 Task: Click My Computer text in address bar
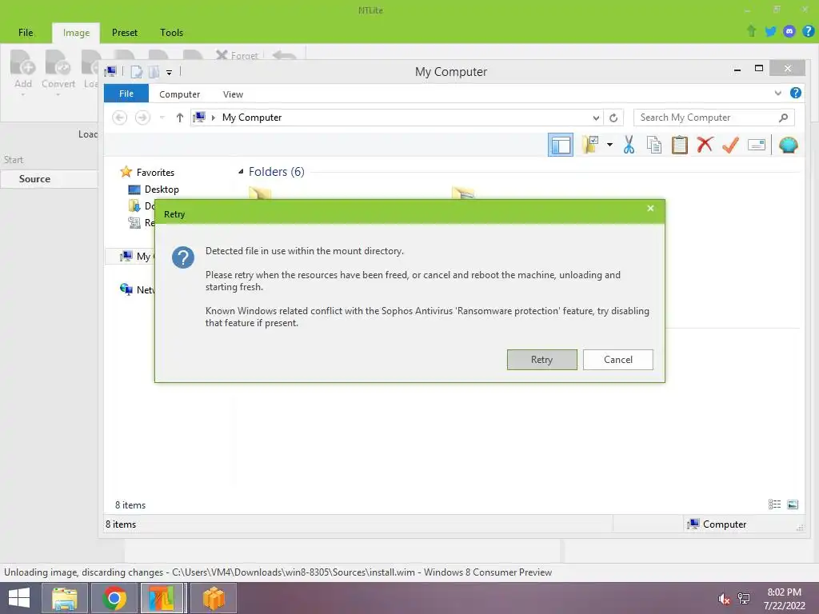pos(252,118)
